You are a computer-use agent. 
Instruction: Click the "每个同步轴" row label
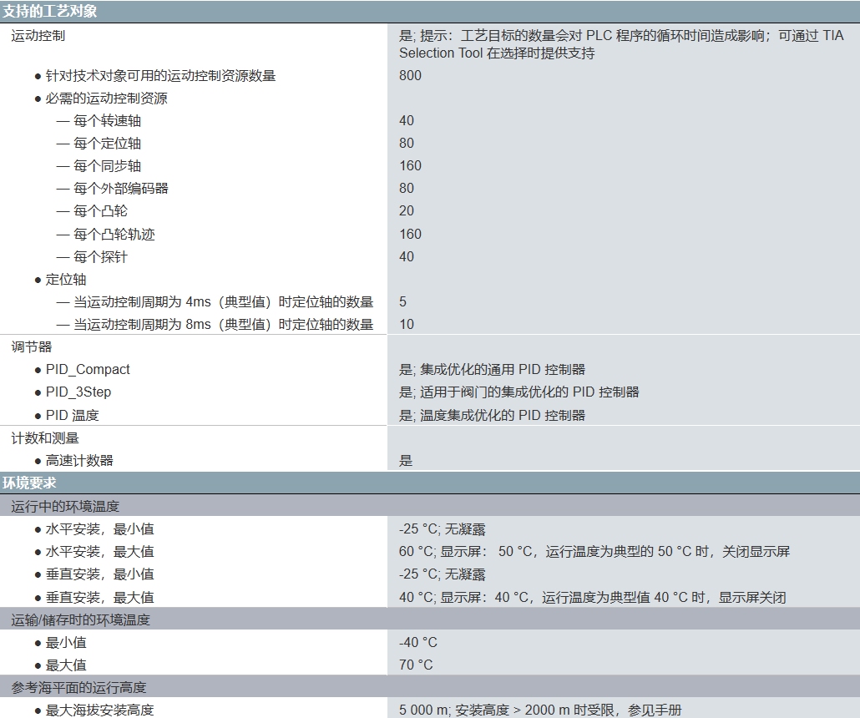click(x=107, y=166)
